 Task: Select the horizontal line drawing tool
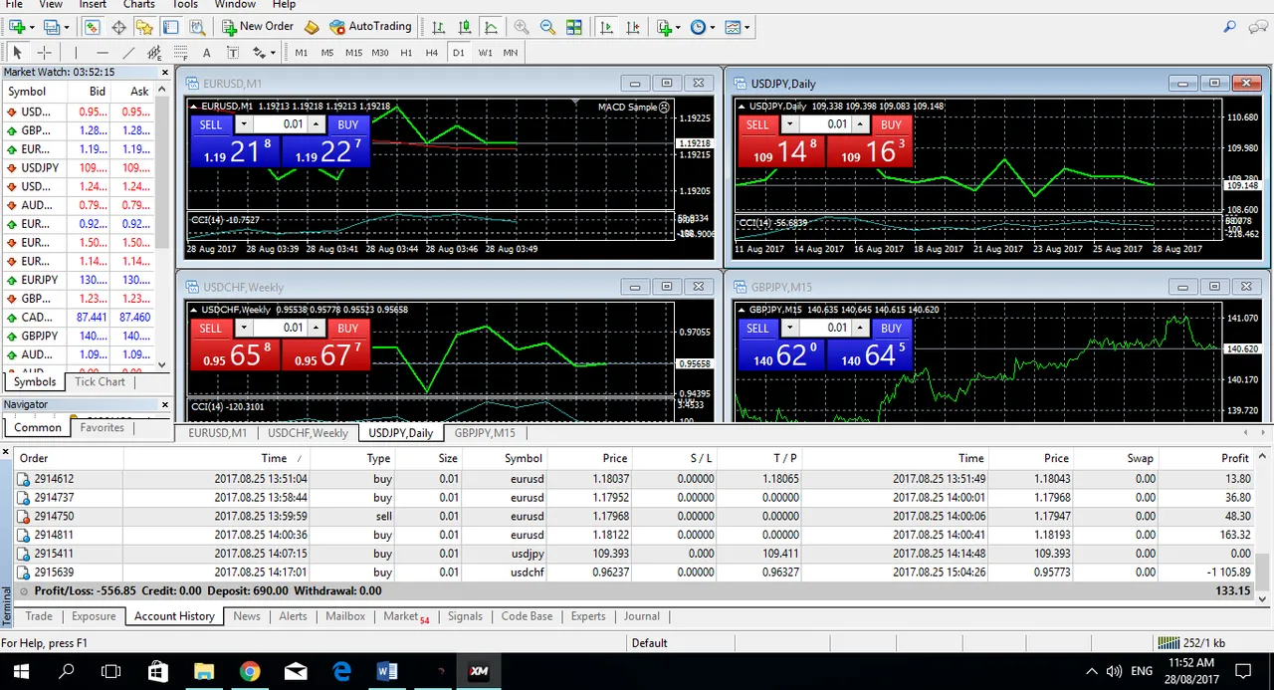[x=103, y=53]
